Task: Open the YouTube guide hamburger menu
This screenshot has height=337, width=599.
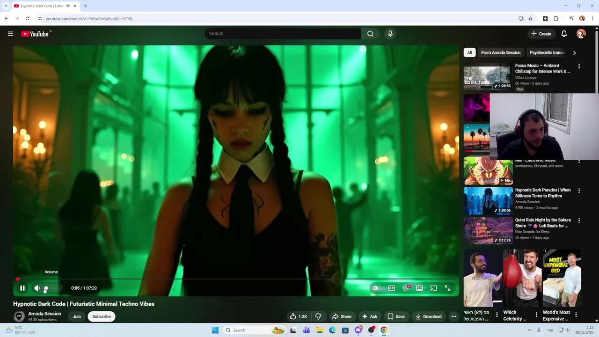Action: click(10, 34)
